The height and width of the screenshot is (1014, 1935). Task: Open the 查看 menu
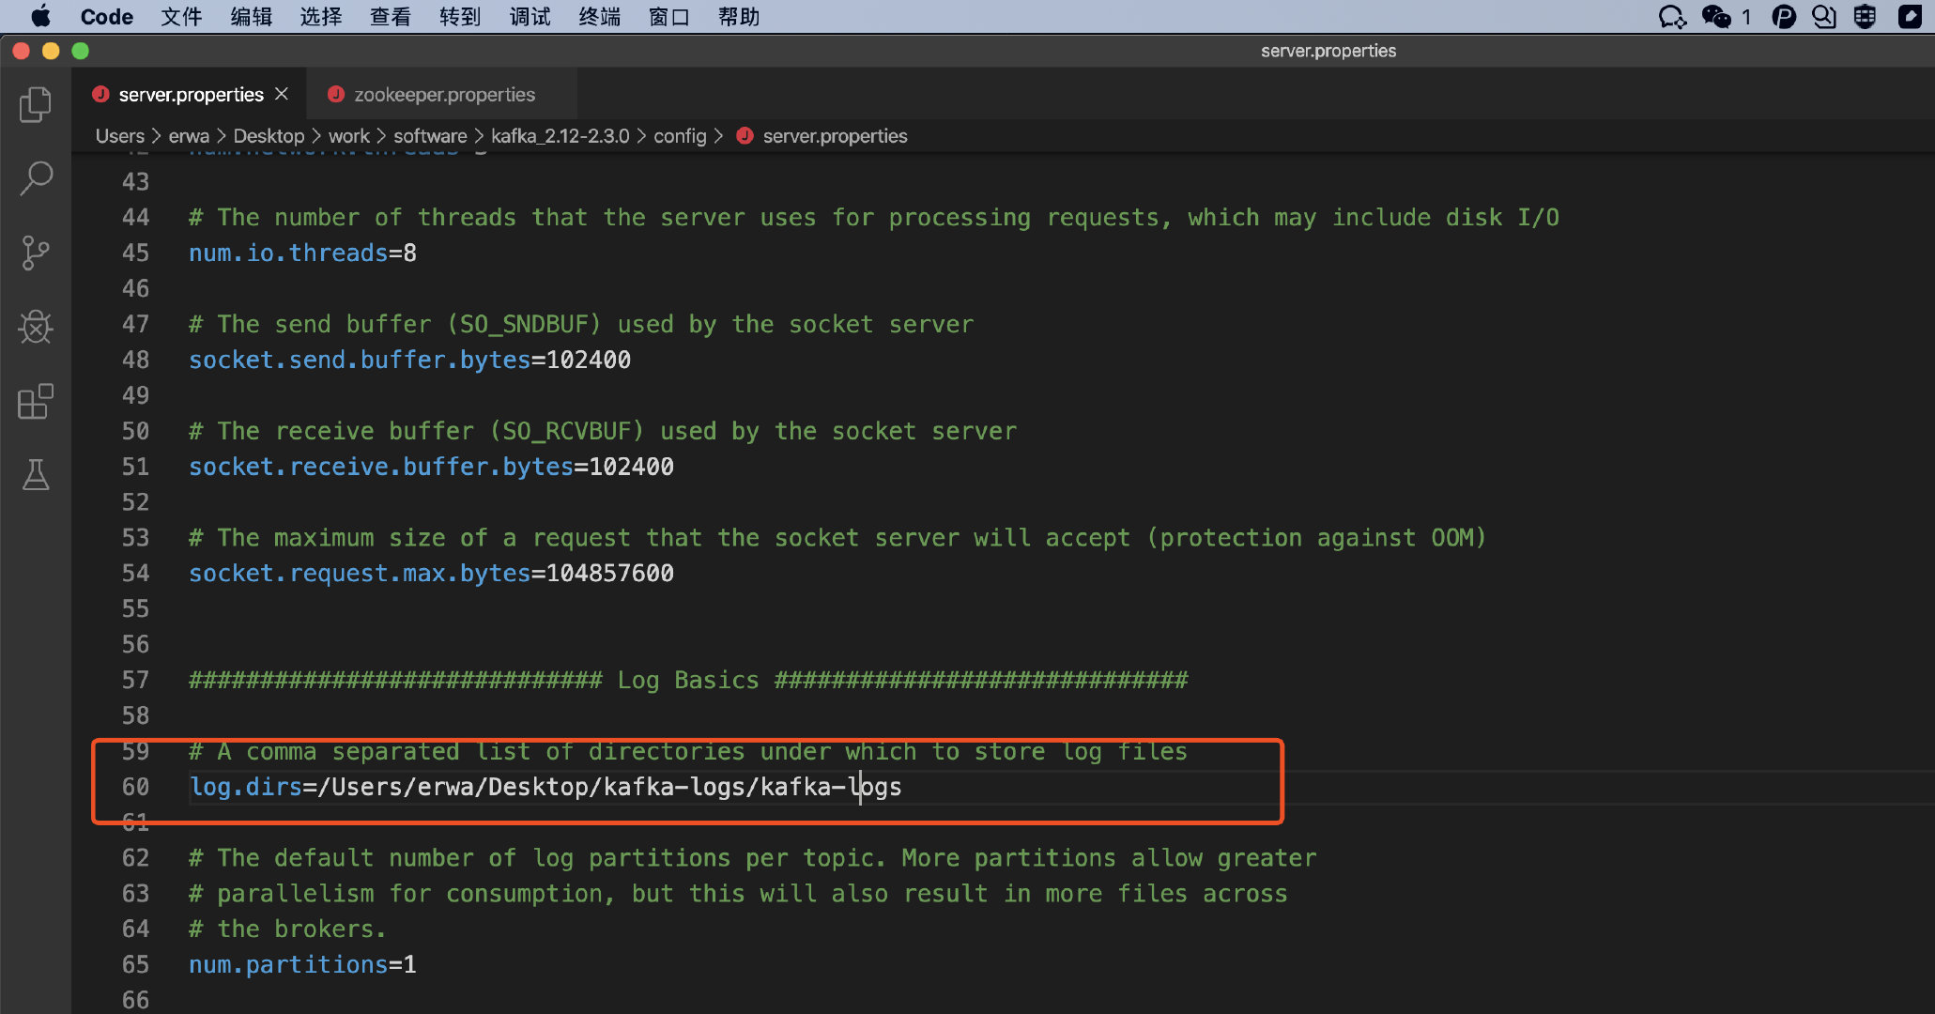coord(390,17)
